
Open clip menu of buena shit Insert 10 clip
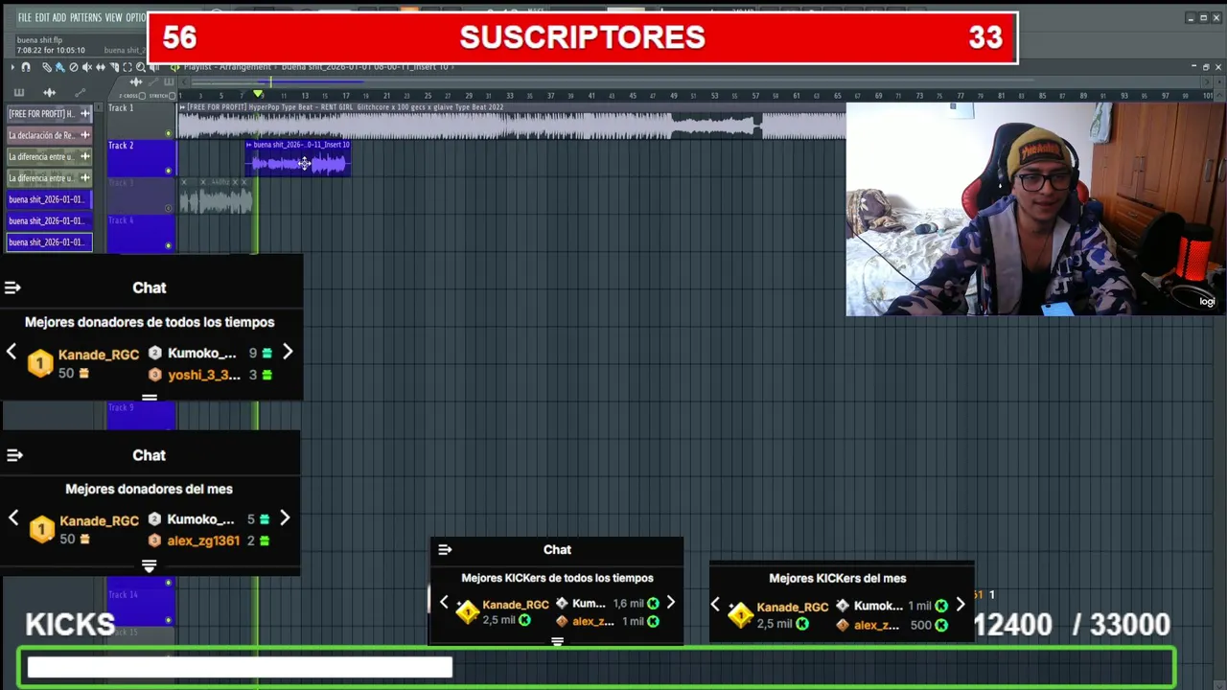(x=249, y=145)
